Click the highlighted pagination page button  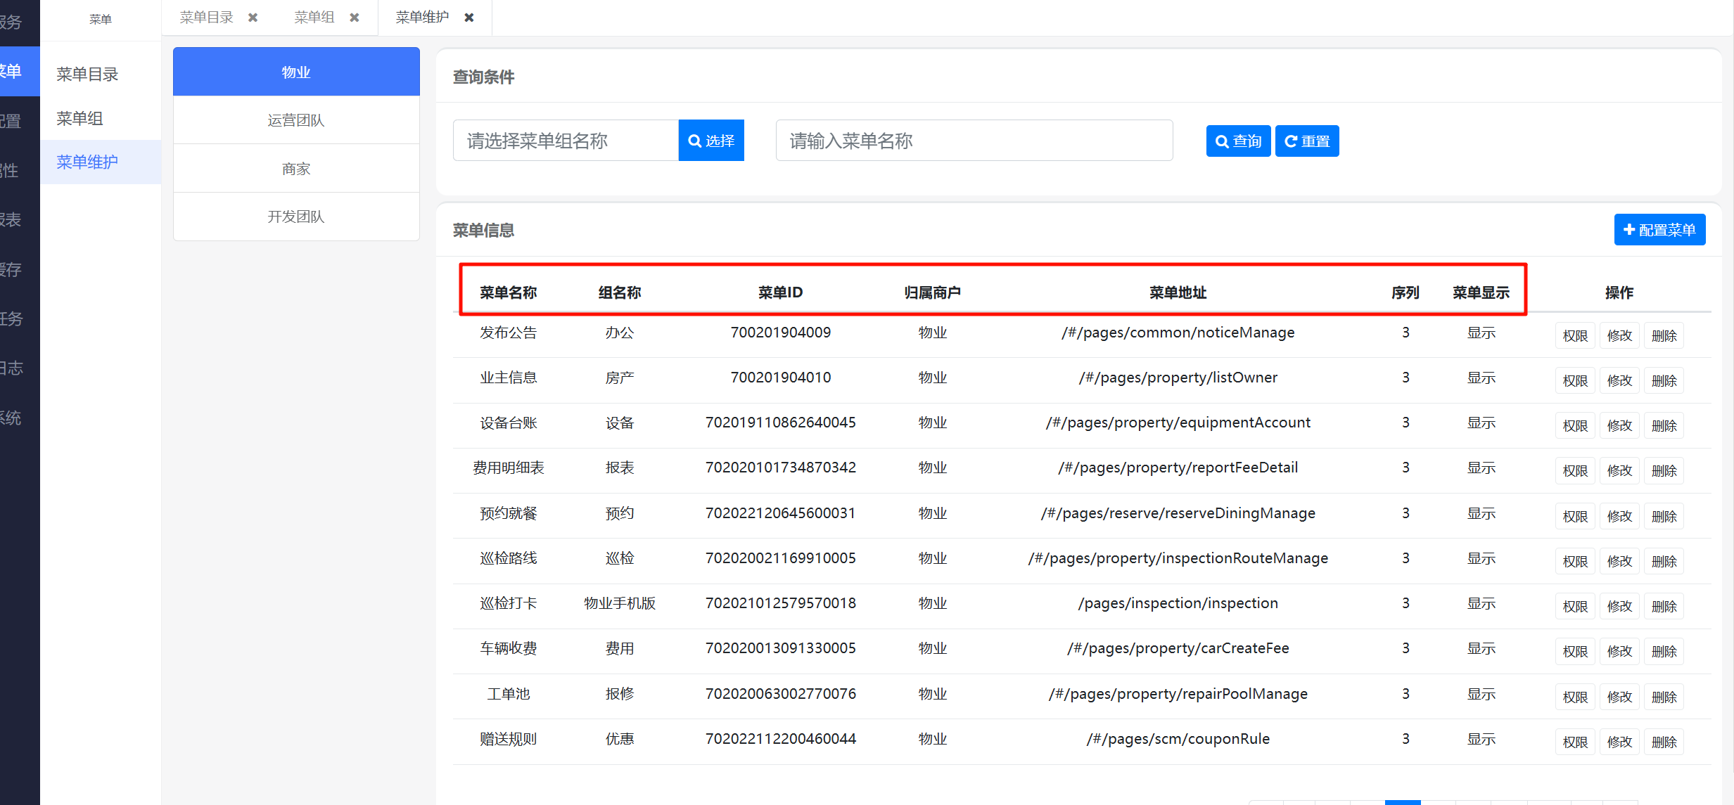(x=1403, y=802)
